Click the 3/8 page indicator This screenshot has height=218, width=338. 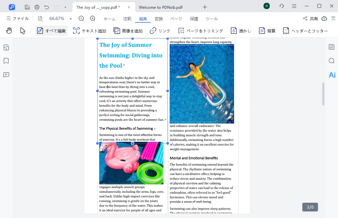(x=310, y=207)
